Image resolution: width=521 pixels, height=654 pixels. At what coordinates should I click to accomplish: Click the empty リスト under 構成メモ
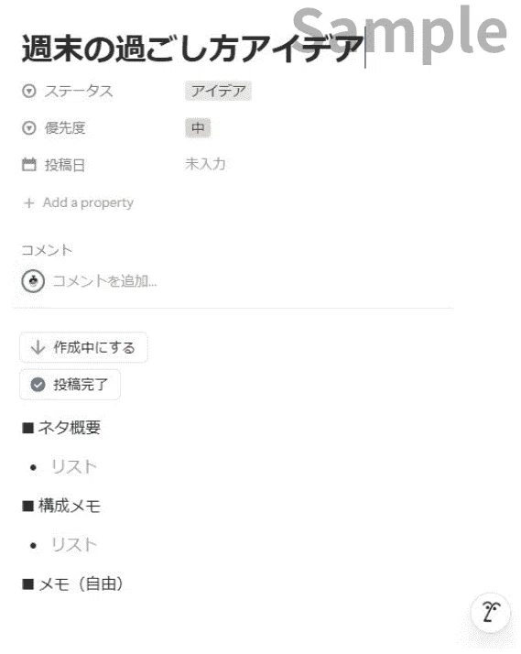(x=73, y=545)
